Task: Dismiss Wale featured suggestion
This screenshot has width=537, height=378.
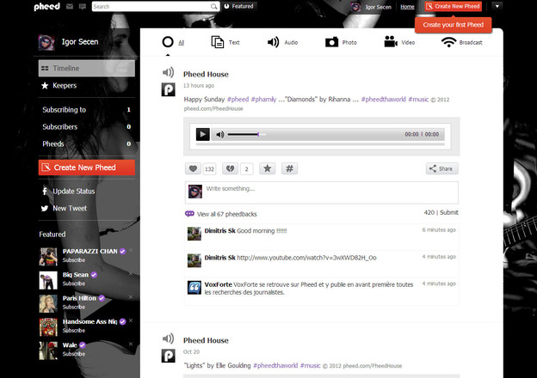Action: pyautogui.click(x=131, y=344)
